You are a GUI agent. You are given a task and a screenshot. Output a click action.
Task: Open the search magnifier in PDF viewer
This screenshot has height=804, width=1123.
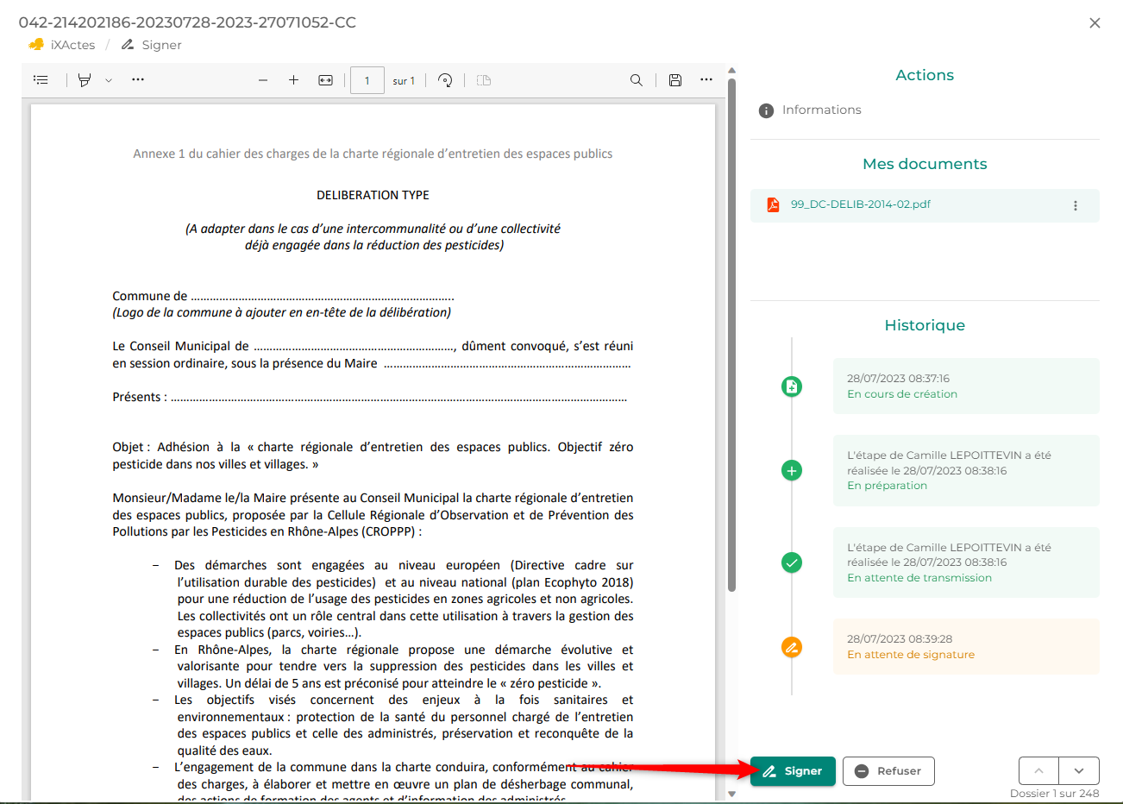coord(637,80)
